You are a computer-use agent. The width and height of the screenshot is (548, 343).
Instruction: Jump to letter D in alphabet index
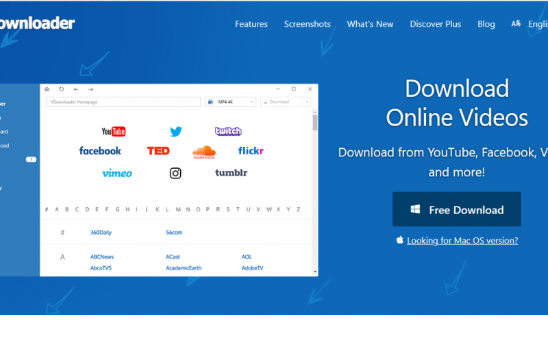(x=87, y=209)
